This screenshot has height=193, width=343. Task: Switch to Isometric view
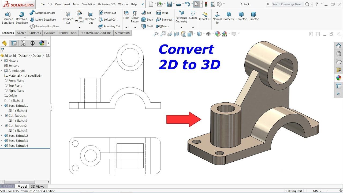229,16
